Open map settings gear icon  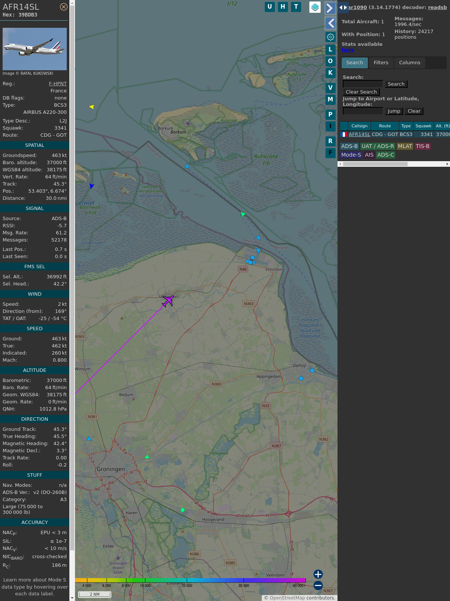click(x=330, y=37)
